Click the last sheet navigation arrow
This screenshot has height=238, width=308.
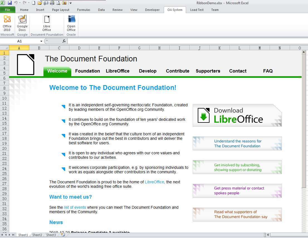pos(13,235)
